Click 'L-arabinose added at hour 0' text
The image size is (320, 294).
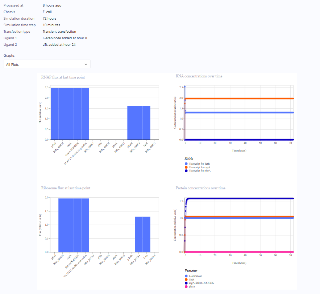(x=65, y=38)
